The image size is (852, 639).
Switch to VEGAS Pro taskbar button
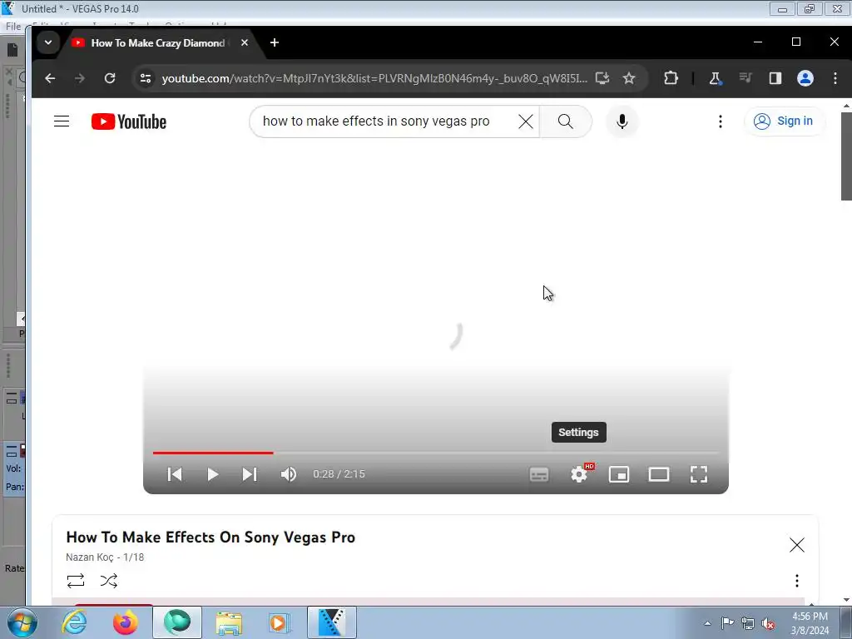tap(331, 622)
